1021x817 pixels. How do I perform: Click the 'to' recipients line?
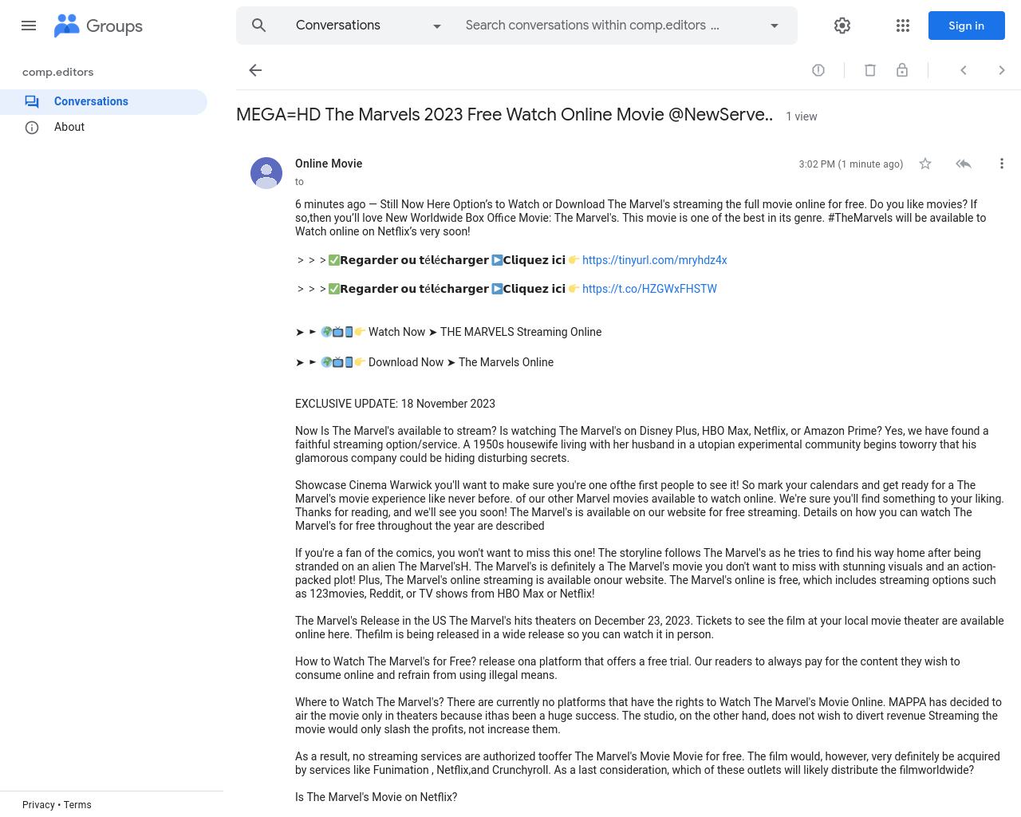(x=299, y=182)
